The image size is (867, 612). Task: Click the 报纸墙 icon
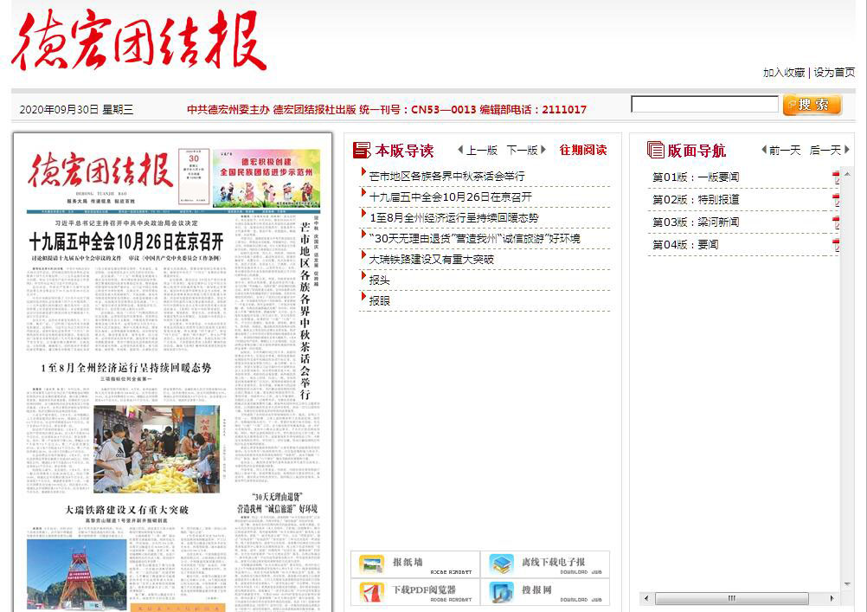point(372,564)
